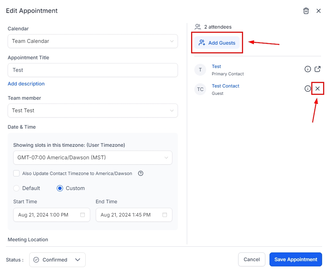Image resolution: width=328 pixels, height=273 pixels.
Task: Expand the timezone selection dropdown
Action: tap(93, 158)
